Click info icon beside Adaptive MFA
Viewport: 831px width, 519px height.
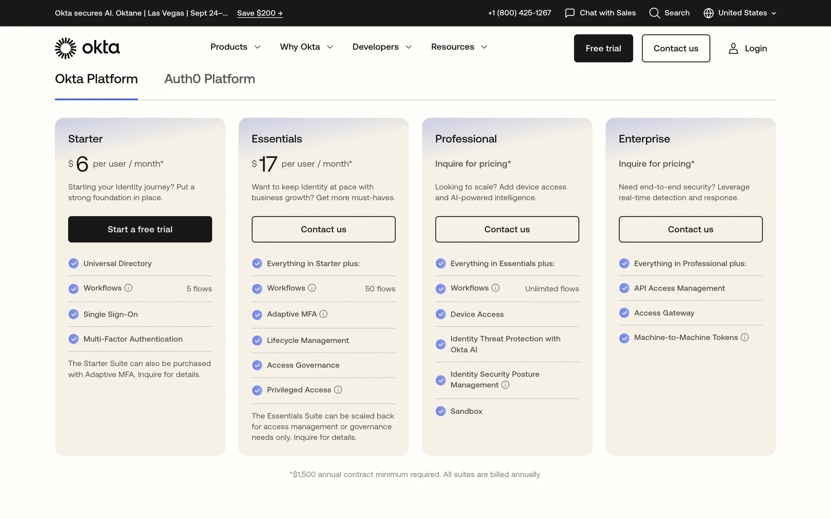point(323,314)
